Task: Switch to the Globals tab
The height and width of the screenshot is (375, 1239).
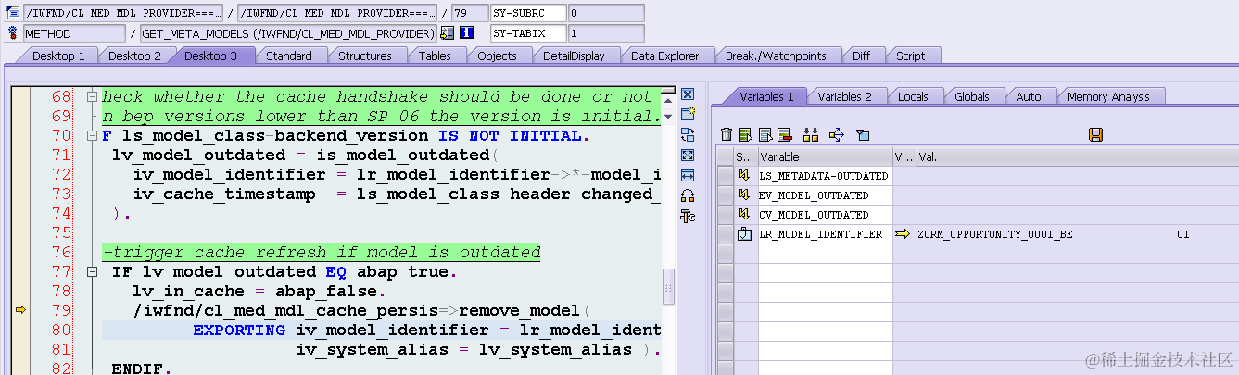Action: click(x=971, y=96)
